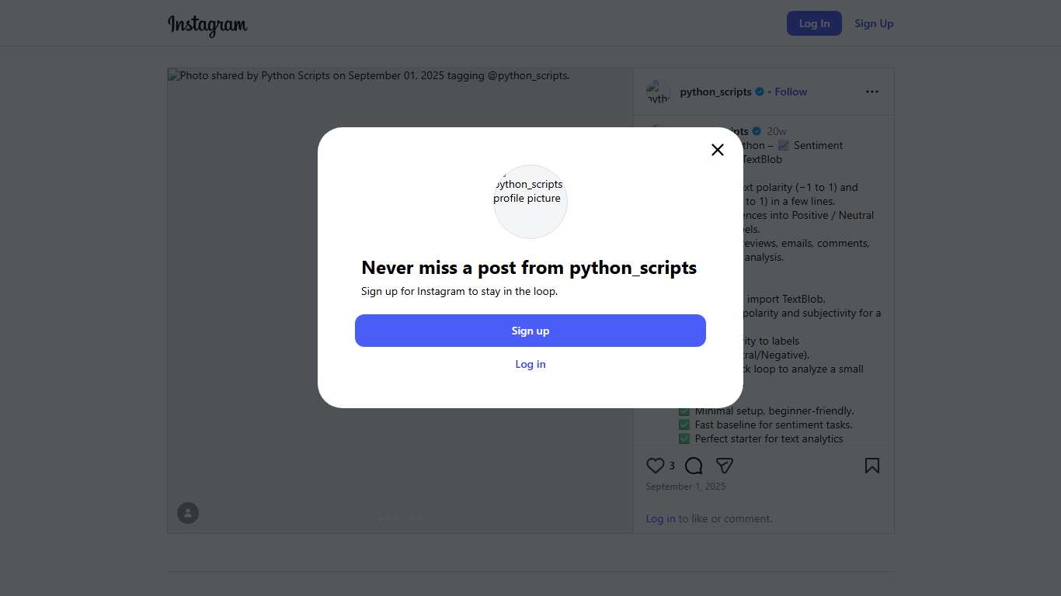1061x596 pixels.
Task: Click the popup's python_scripts profile picture
Action: point(530,202)
